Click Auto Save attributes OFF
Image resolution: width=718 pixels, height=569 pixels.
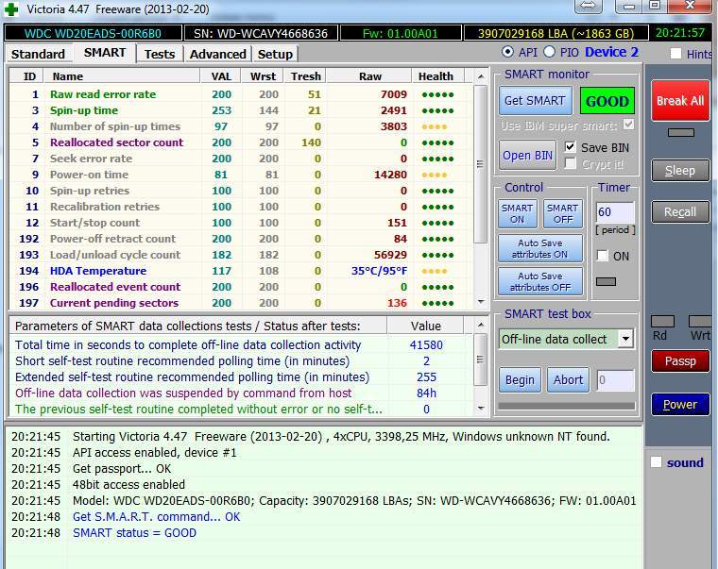[539, 281]
